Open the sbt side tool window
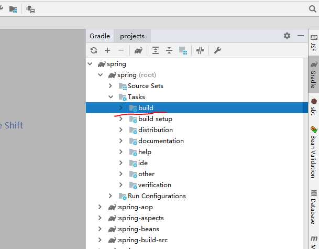319x249 pixels. (314, 107)
